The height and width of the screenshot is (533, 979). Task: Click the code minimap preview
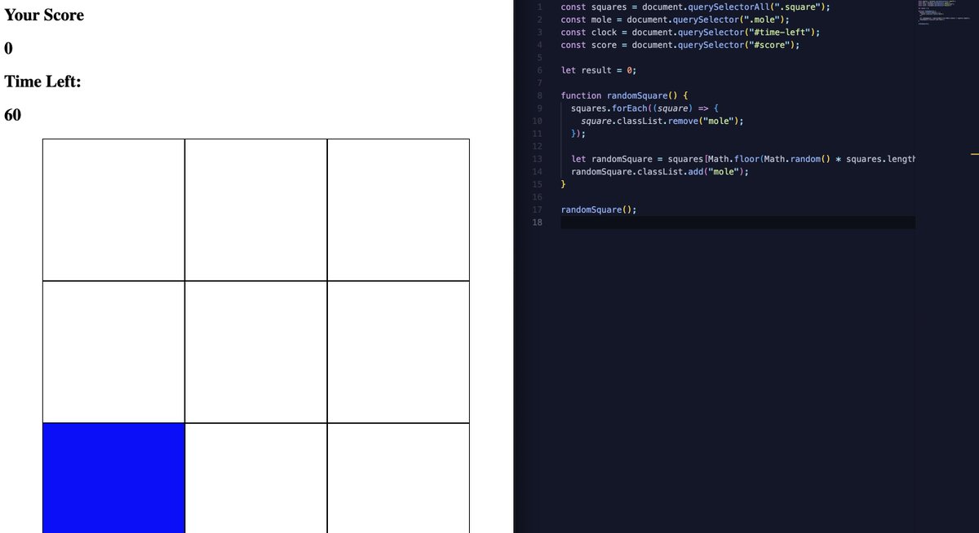pos(942,14)
